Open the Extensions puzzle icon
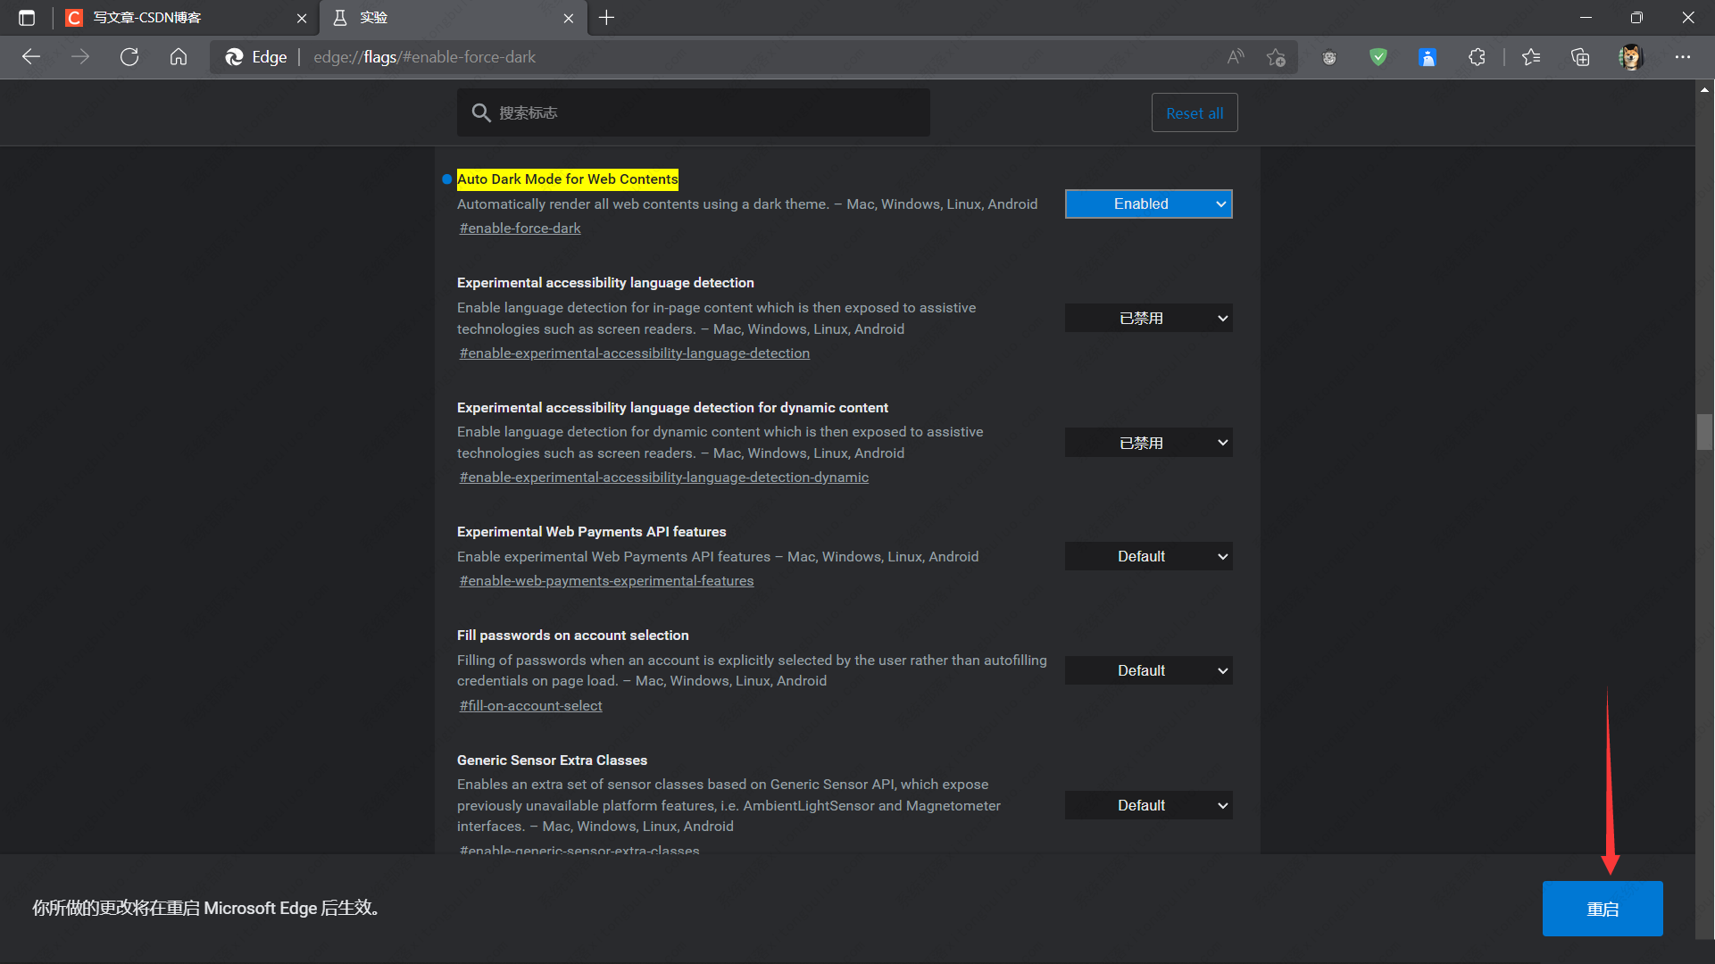 coord(1477,57)
